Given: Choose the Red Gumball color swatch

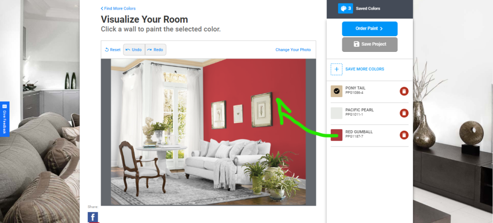Looking at the screenshot, I should (337, 135).
